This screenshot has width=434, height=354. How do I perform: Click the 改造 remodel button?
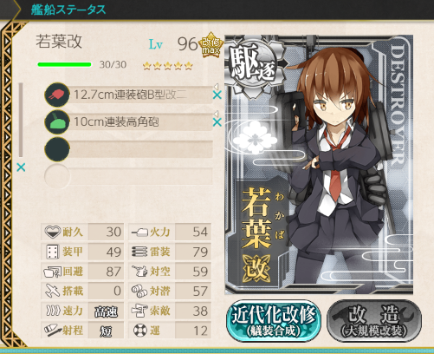(x=374, y=321)
